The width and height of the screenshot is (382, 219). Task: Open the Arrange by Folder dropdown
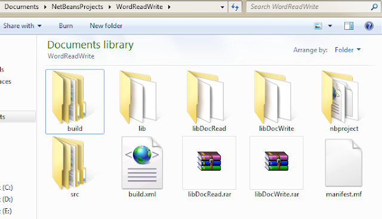click(x=347, y=50)
